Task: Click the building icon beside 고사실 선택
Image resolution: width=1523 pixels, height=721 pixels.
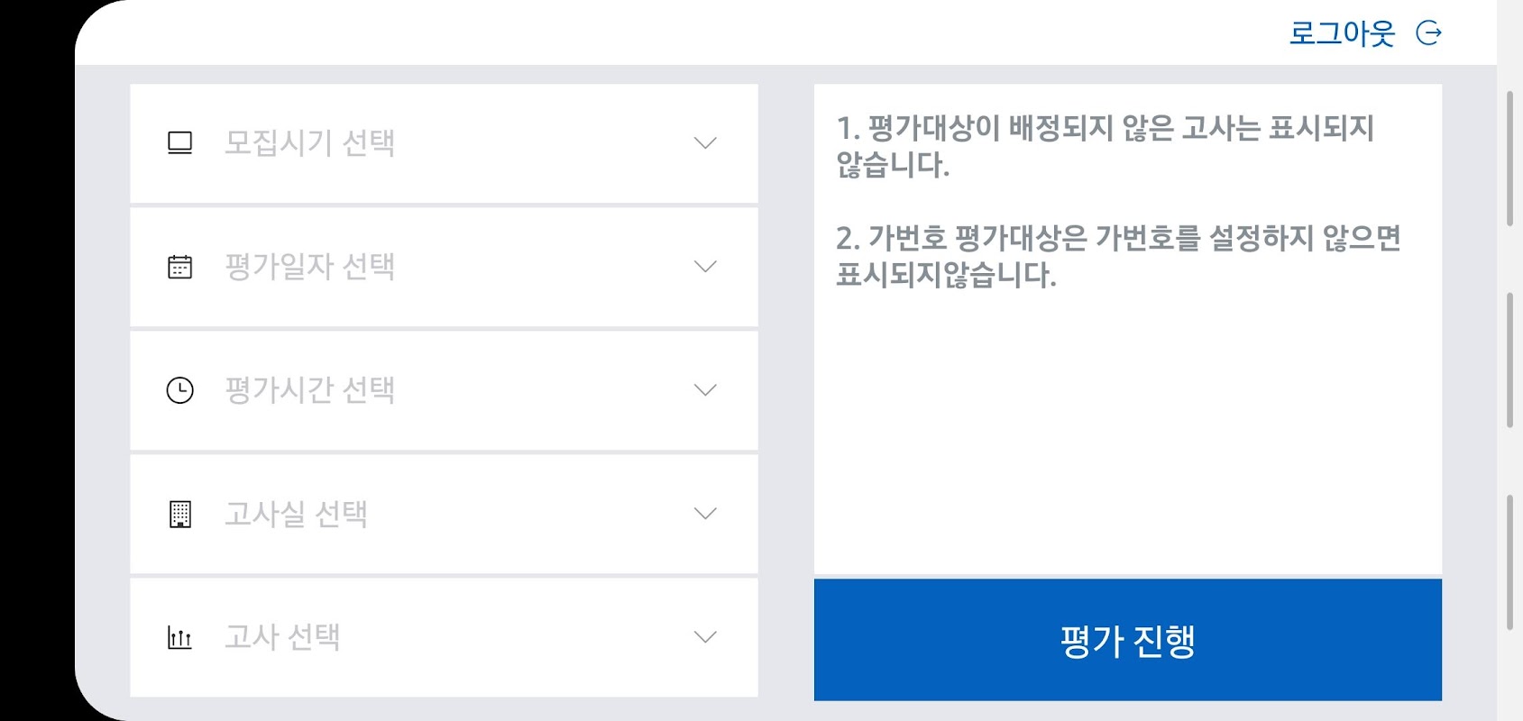Action: pyautogui.click(x=180, y=514)
